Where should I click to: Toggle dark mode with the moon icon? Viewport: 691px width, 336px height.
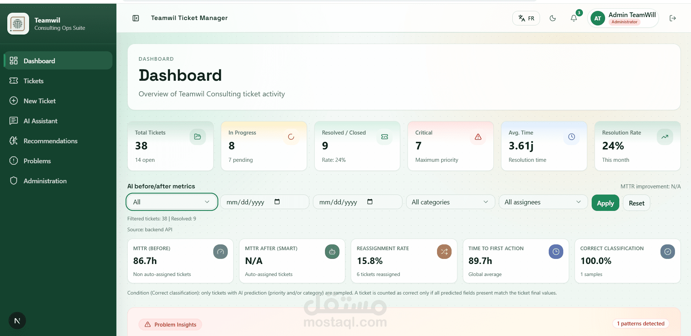[553, 18]
